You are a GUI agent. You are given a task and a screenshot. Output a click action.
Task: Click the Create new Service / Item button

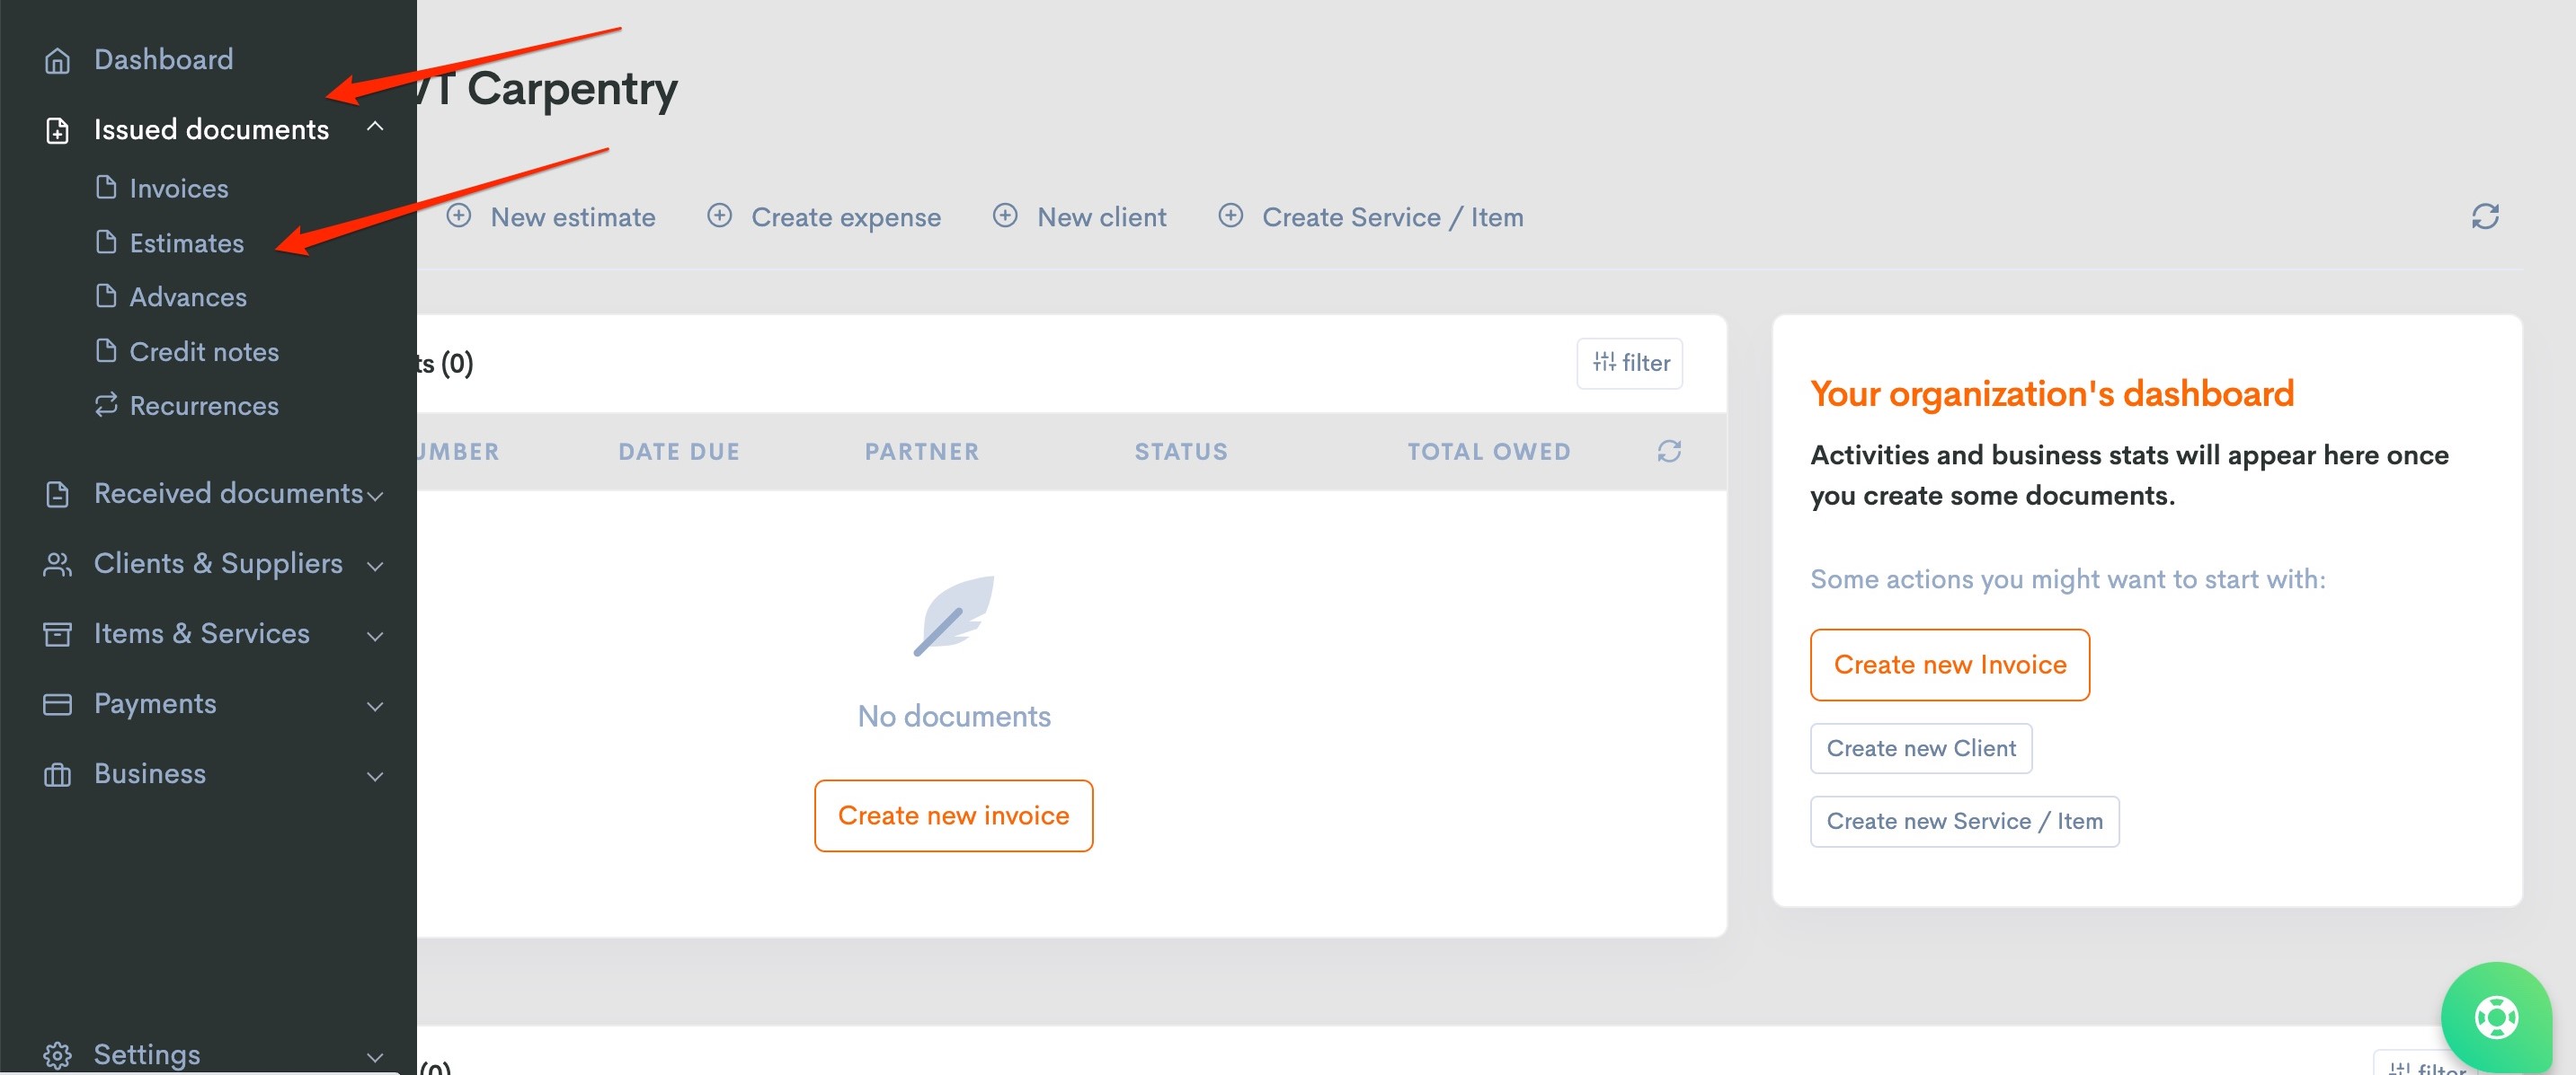click(x=1964, y=821)
